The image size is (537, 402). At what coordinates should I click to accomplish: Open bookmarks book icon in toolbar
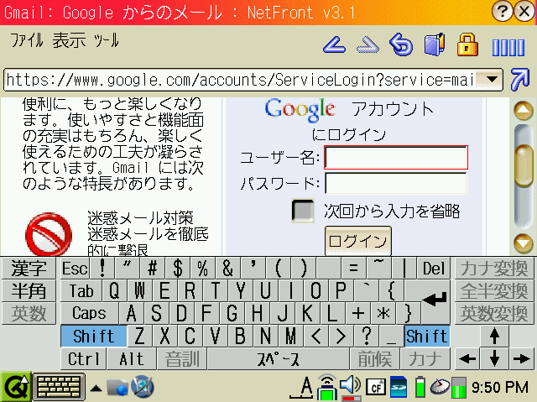(x=435, y=44)
